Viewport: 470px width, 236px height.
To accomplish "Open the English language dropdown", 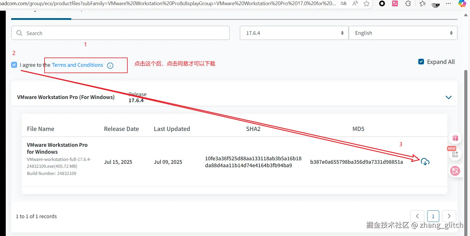I will click(403, 33).
